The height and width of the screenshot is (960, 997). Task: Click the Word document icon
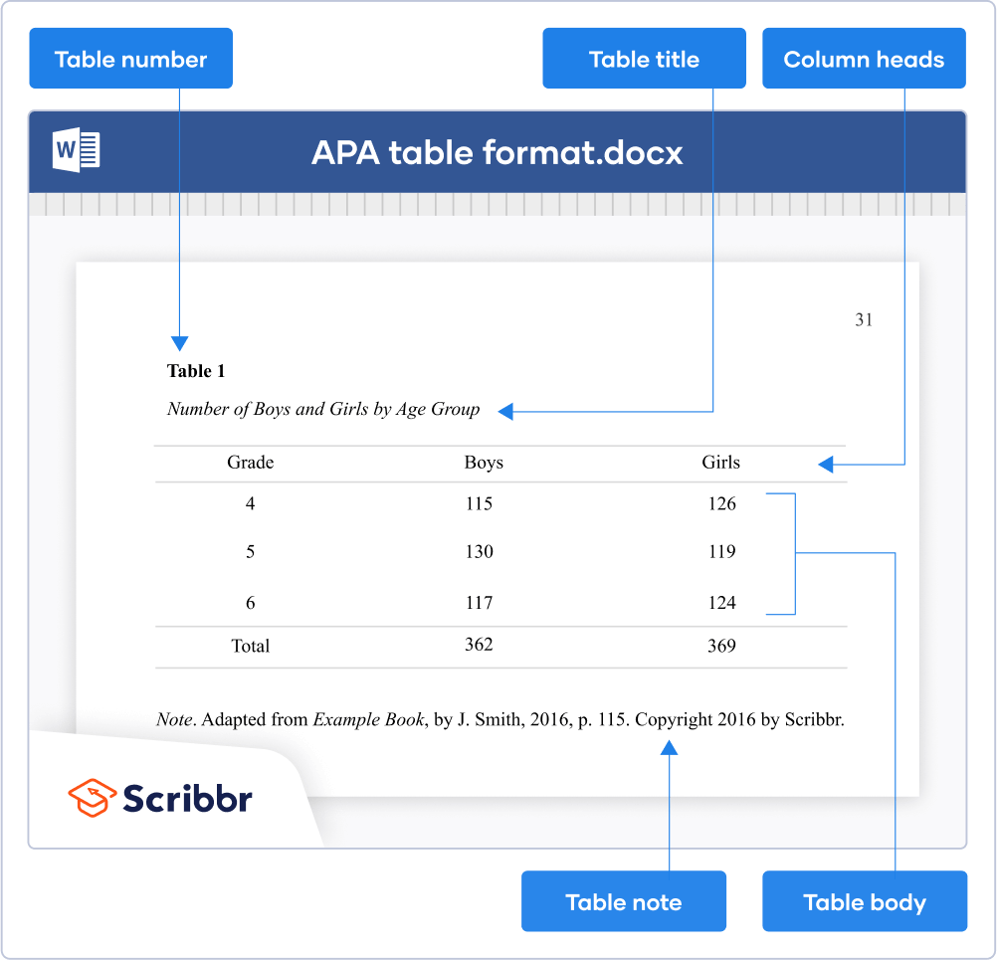point(77,151)
